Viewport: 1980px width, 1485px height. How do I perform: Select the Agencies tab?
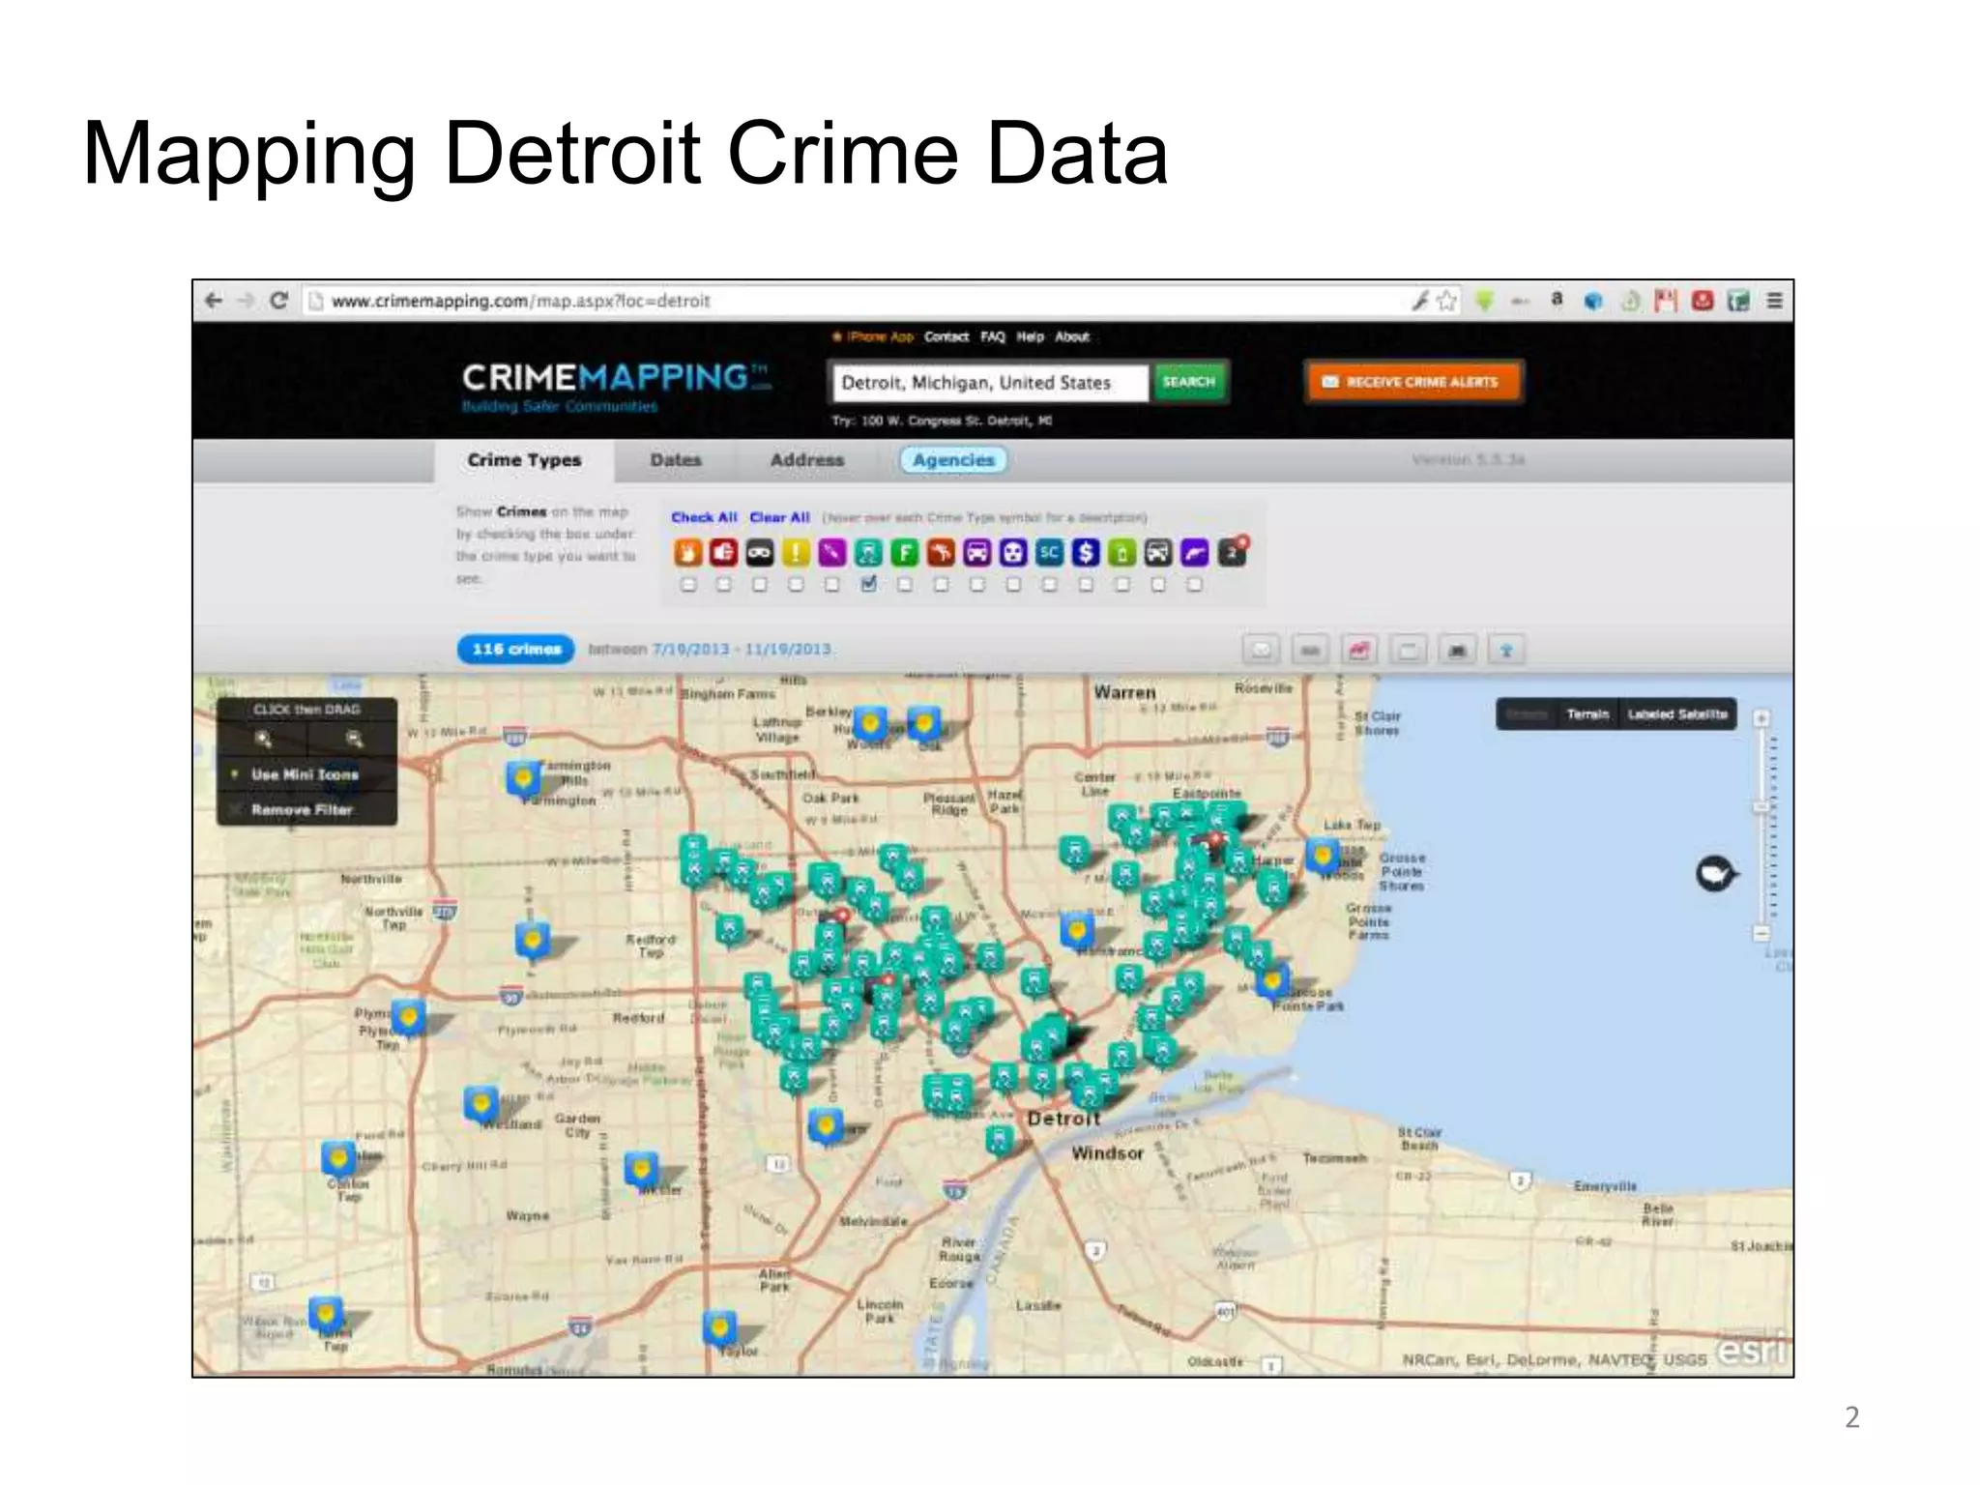(x=953, y=460)
